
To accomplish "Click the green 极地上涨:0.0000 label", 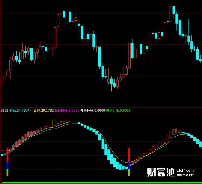I will click(x=118, y=110).
